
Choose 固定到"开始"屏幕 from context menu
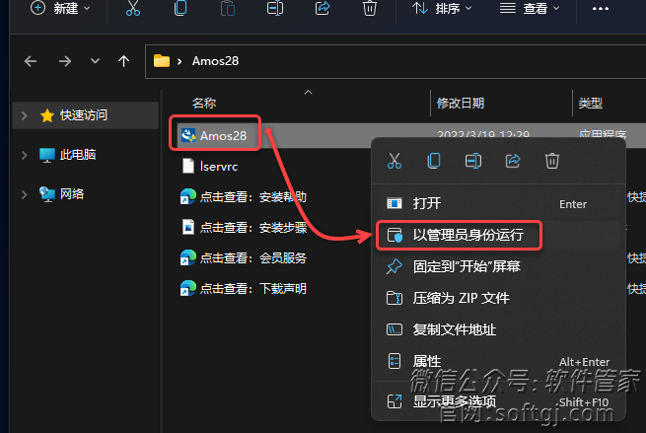click(x=498, y=266)
